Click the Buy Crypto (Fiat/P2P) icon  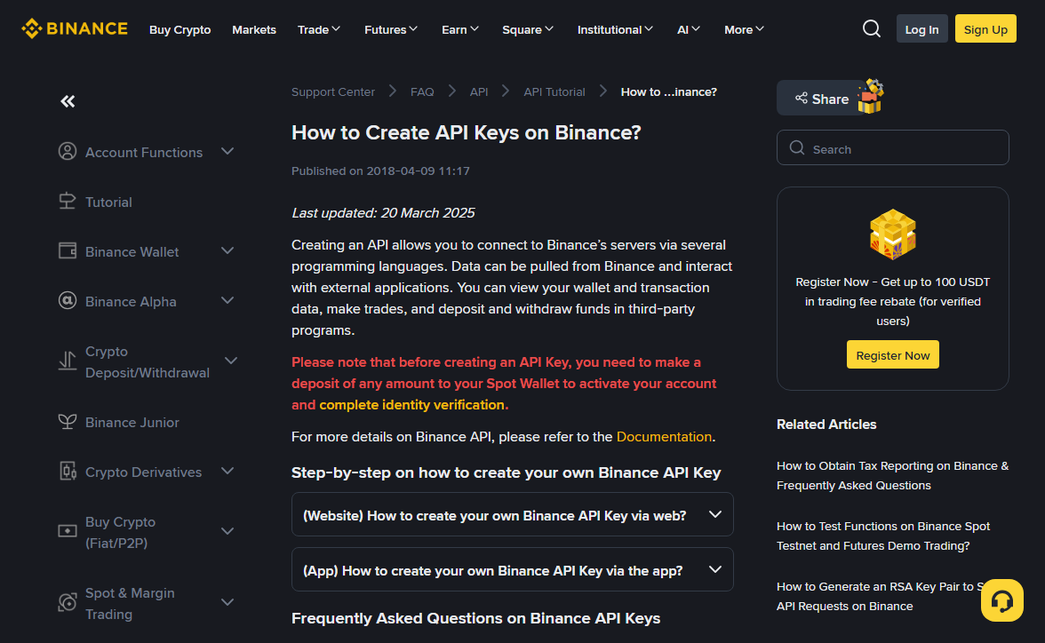coord(68,531)
